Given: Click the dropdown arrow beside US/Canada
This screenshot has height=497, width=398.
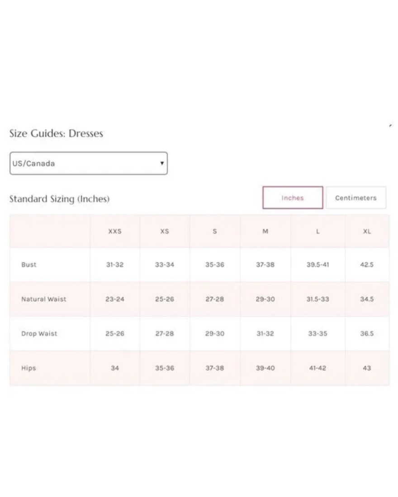Looking at the screenshot, I should point(162,163).
